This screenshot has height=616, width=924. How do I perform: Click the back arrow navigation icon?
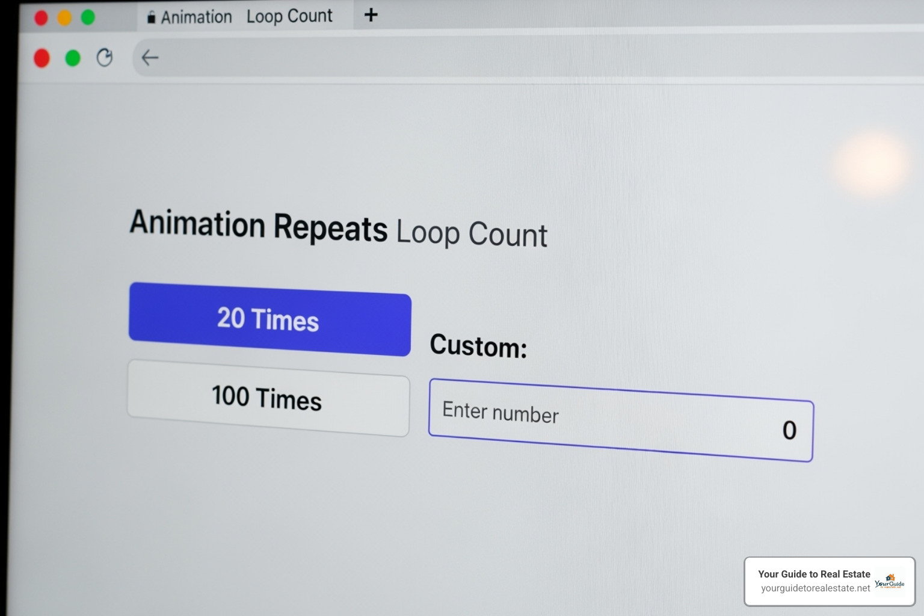pos(149,58)
